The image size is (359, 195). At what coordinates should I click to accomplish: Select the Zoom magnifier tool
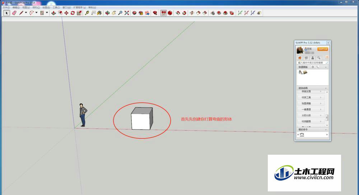pyautogui.click(x=120, y=13)
